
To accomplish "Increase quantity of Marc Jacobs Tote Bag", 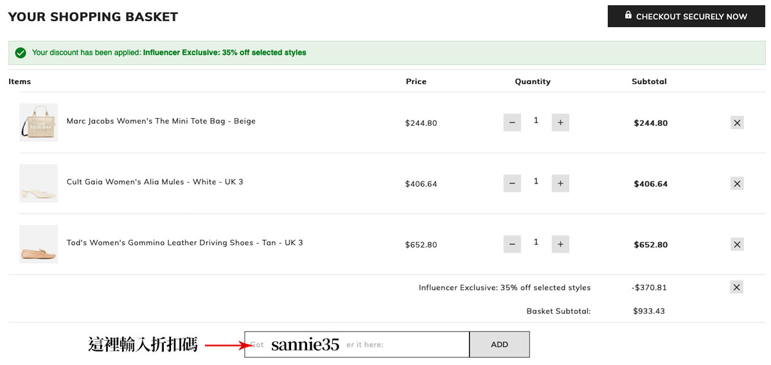I will coord(560,123).
